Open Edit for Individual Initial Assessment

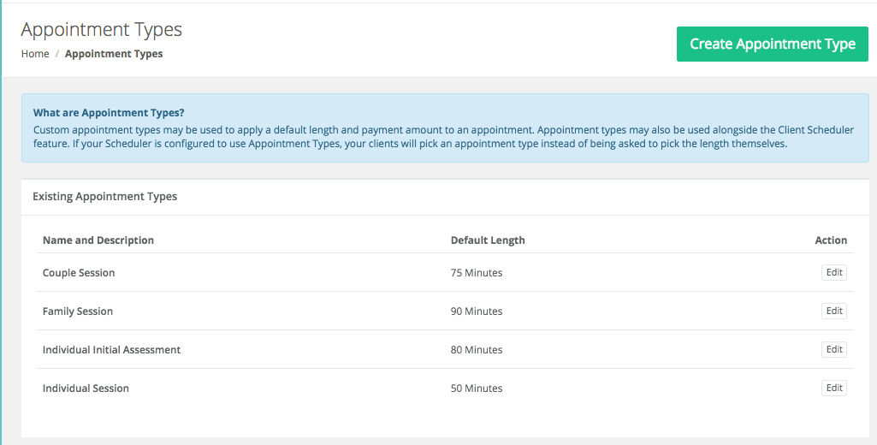[x=834, y=349]
